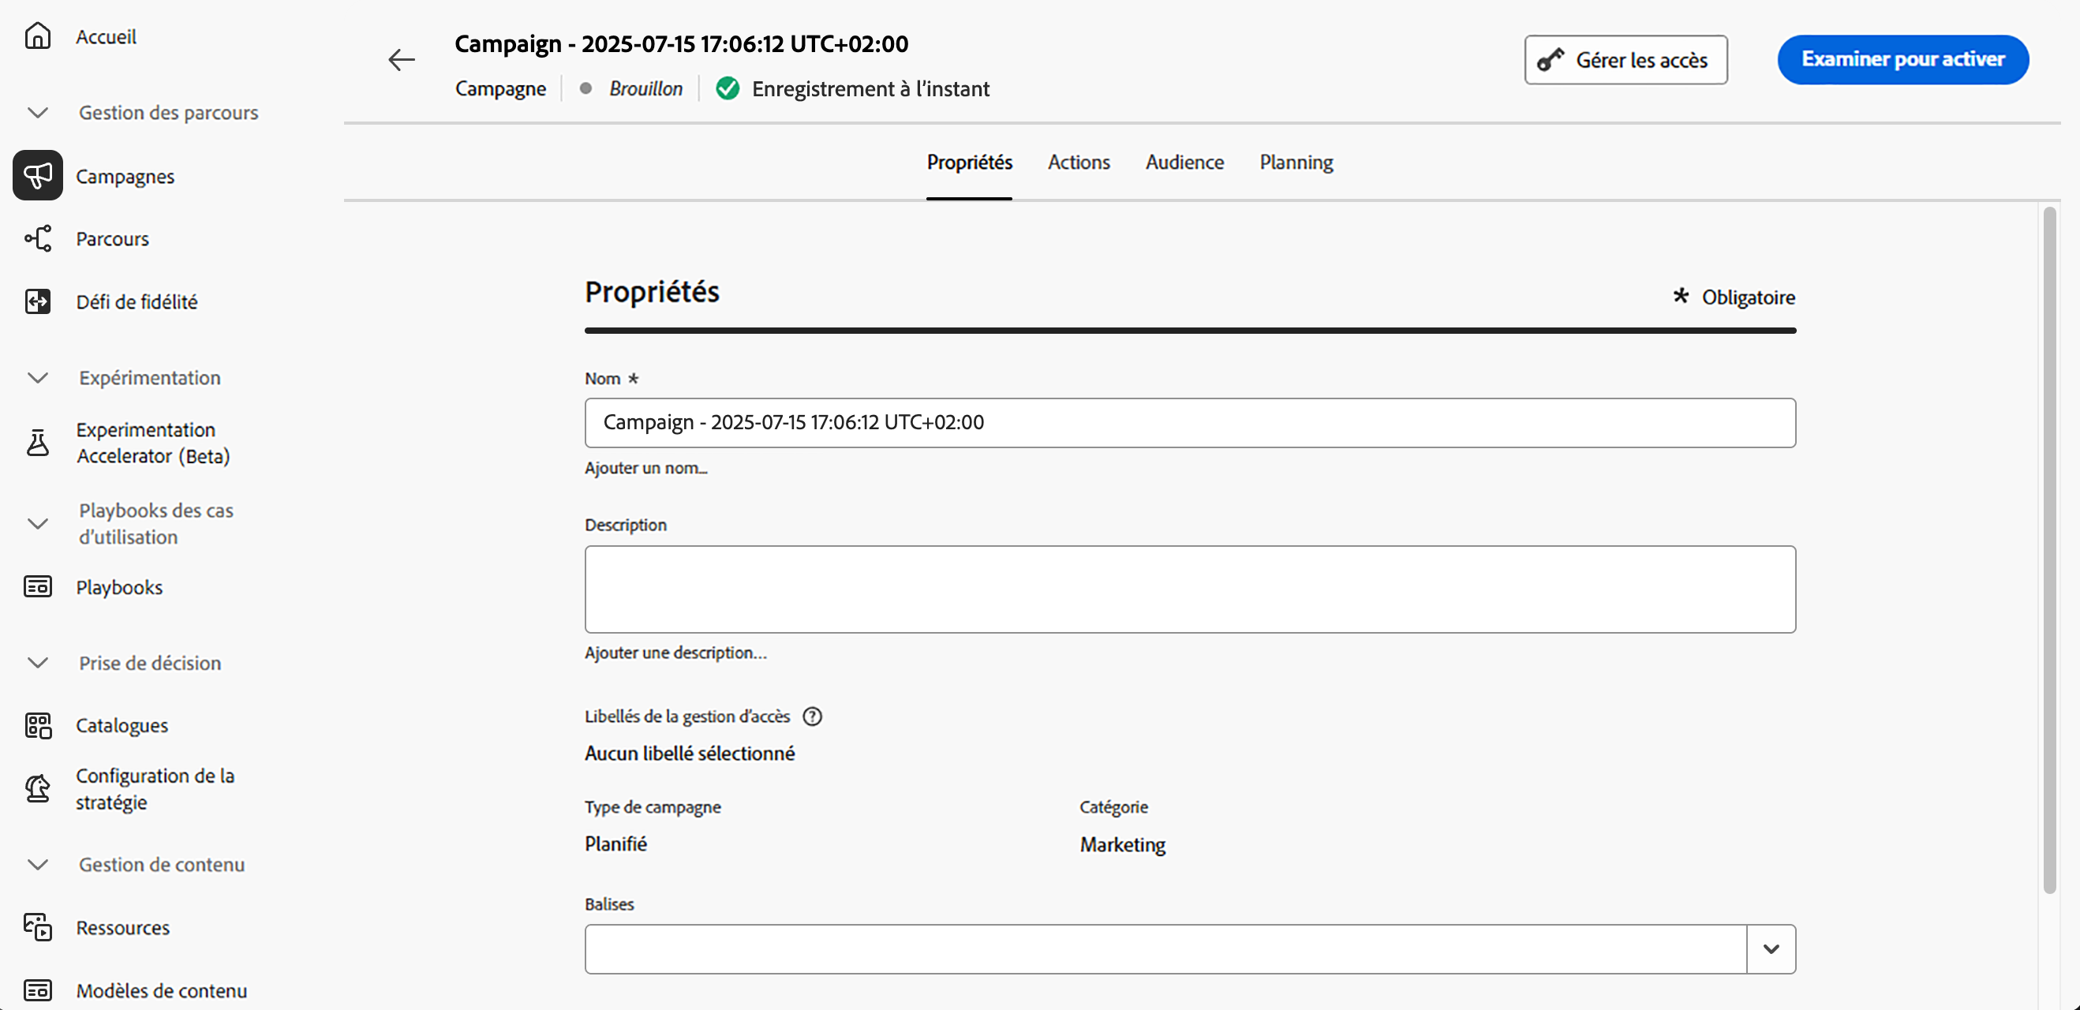The width and height of the screenshot is (2080, 1010).
Task: Open the Catalogues icon
Action: pos(37,725)
